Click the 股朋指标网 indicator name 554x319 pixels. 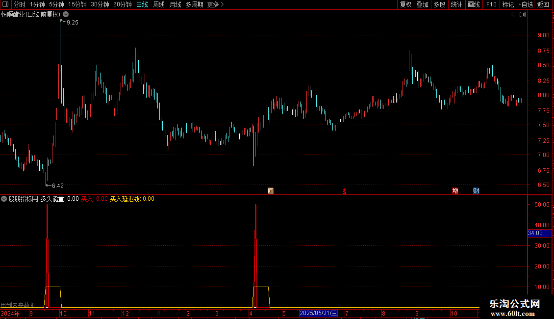[x=24, y=199]
